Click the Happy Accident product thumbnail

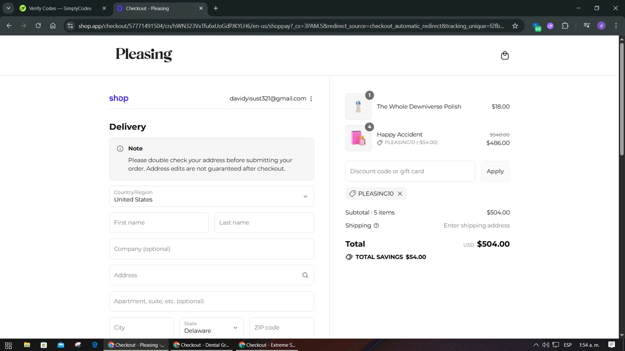click(x=358, y=138)
